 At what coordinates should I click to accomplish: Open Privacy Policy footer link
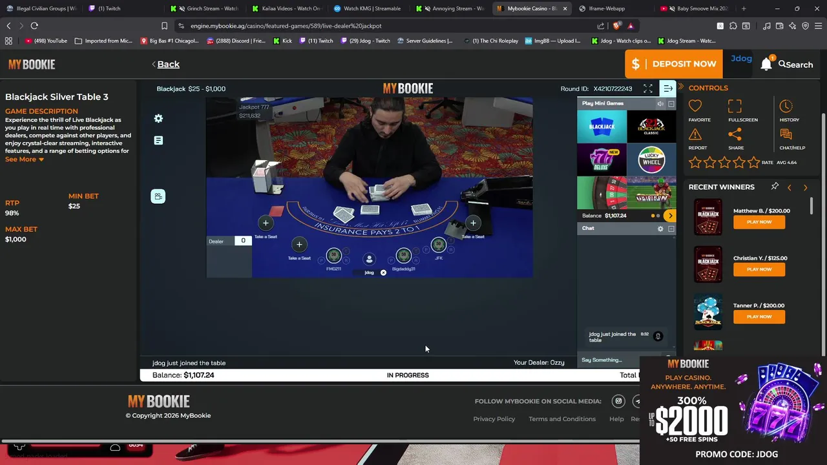(494, 419)
